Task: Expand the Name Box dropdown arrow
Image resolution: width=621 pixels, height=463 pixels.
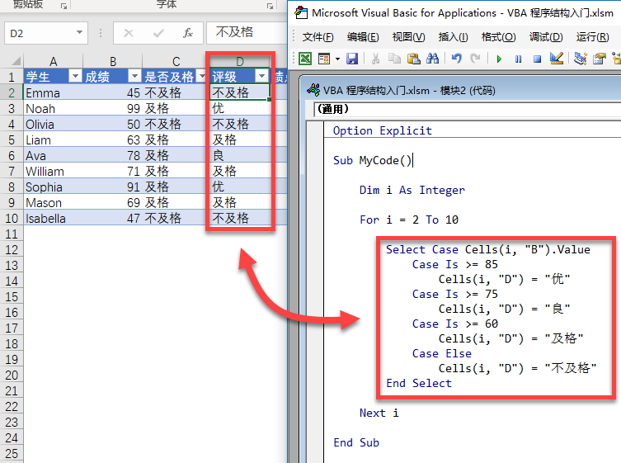Action: 79,33
